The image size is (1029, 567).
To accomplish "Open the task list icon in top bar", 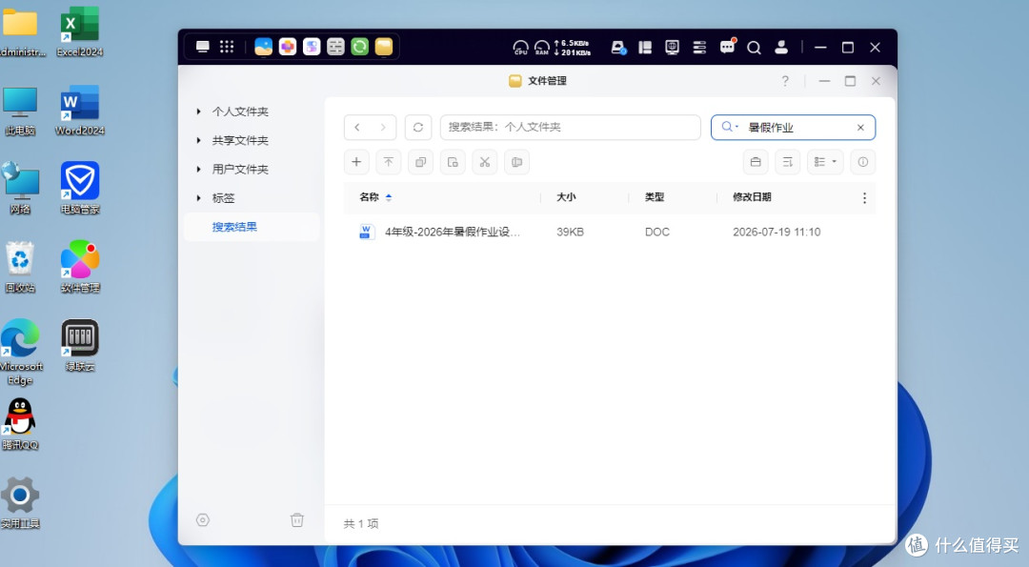I will tap(699, 48).
